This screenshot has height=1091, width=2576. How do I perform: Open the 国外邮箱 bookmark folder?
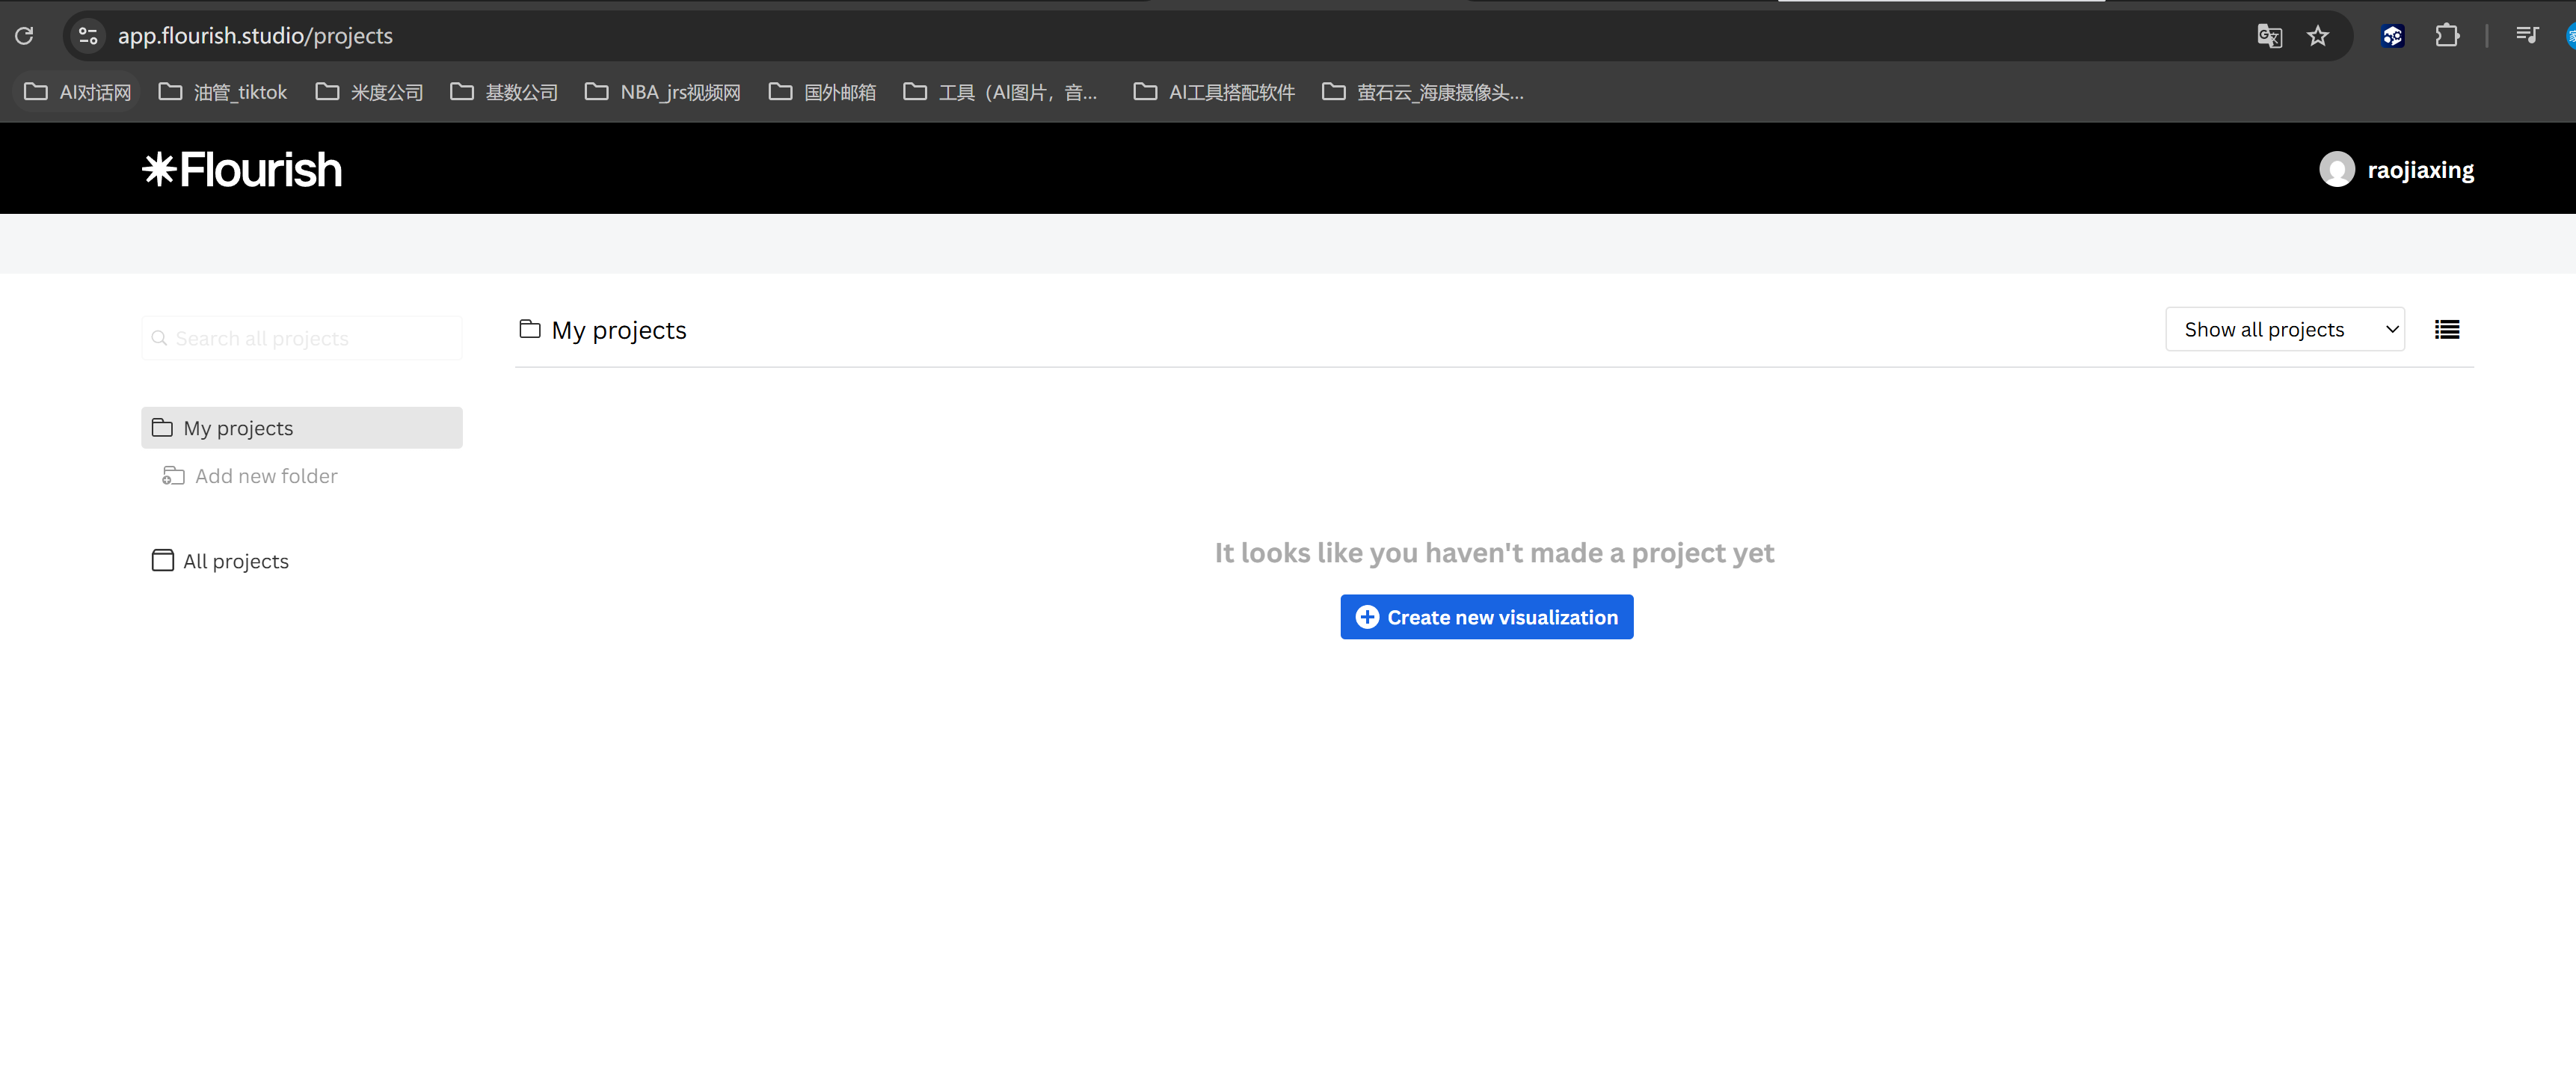click(822, 92)
